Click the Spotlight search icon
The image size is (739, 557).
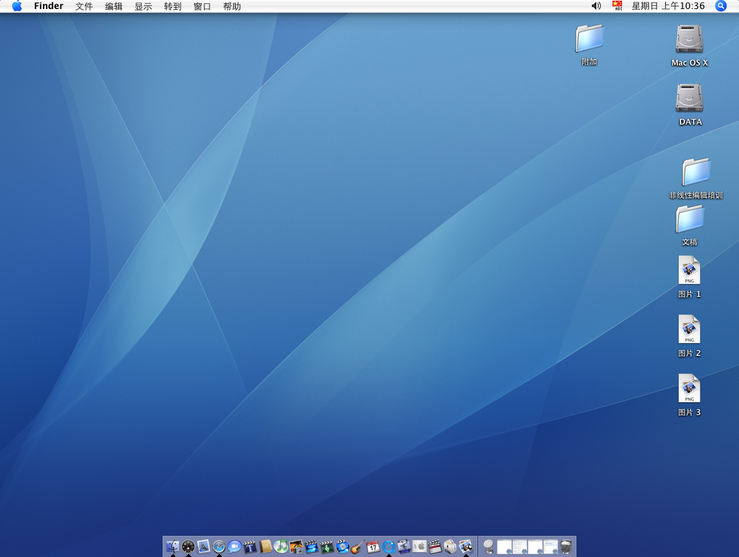click(721, 6)
